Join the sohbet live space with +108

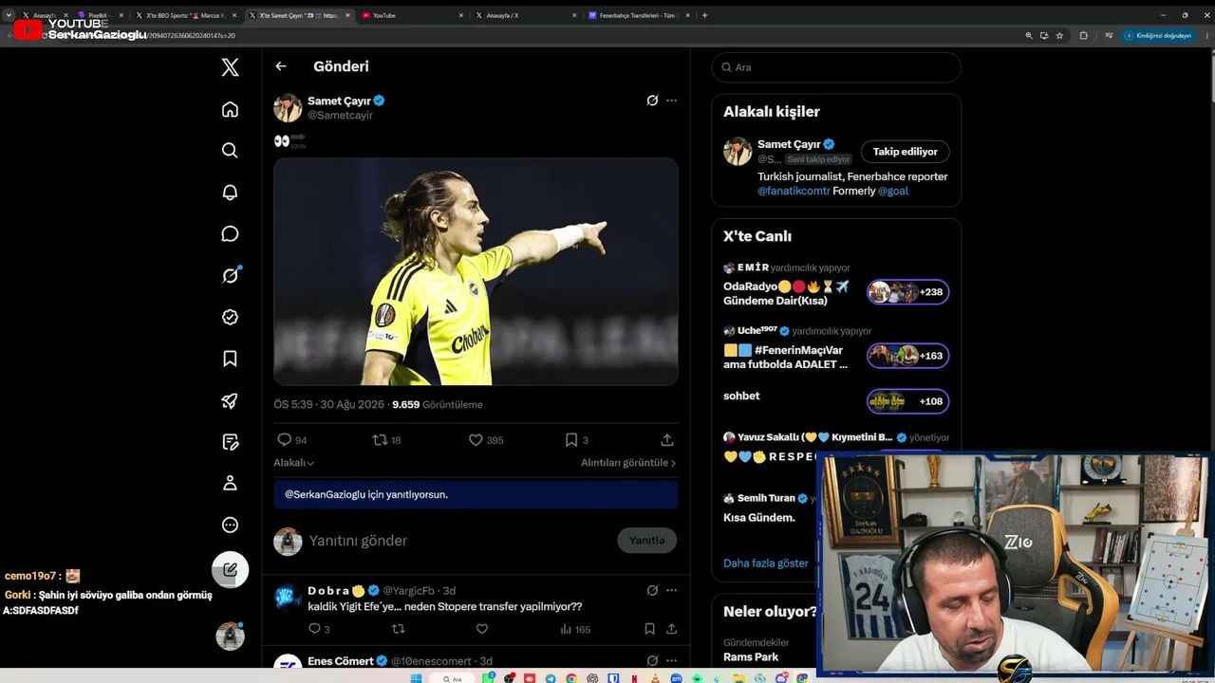click(908, 401)
